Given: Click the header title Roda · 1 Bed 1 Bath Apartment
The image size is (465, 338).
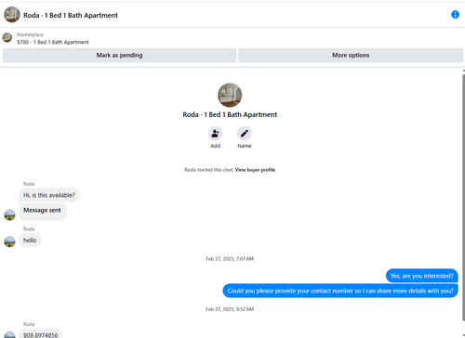Looking at the screenshot, I should 71,15.
